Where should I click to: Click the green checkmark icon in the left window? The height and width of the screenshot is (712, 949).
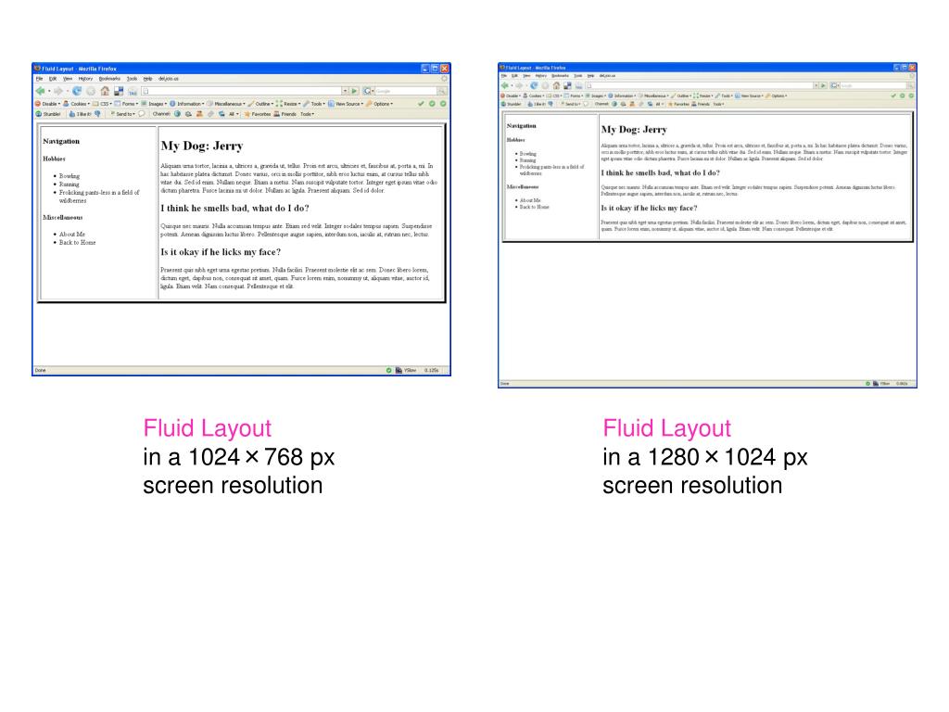pos(422,104)
